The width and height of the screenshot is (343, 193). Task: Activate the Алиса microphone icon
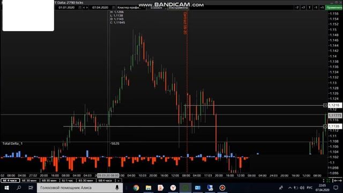[x=117, y=188]
